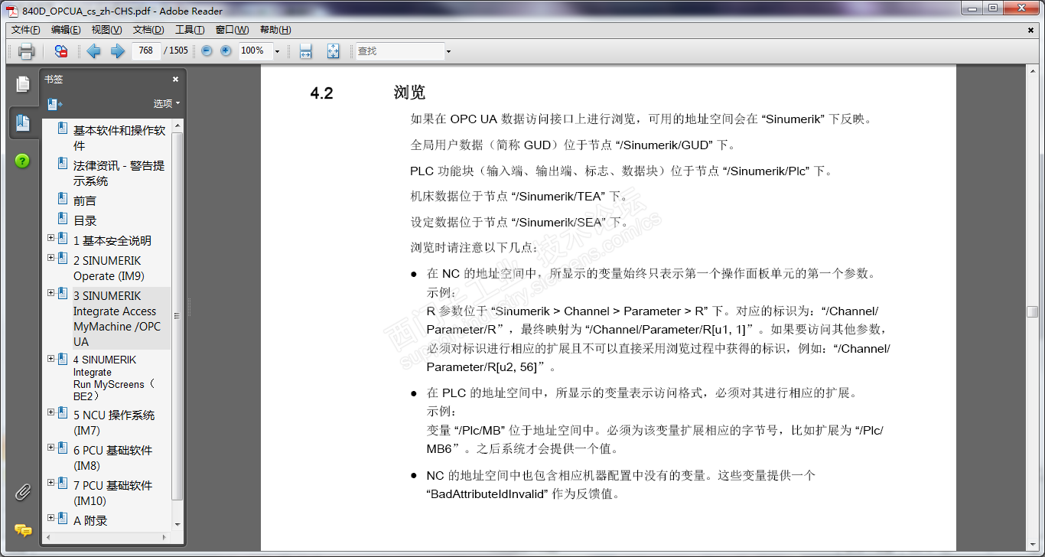The height and width of the screenshot is (557, 1045).
Task: Open the 编辑(E) menu
Action: pyautogui.click(x=66, y=30)
